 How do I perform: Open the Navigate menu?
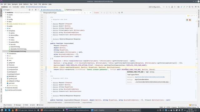click(x=15, y=4)
